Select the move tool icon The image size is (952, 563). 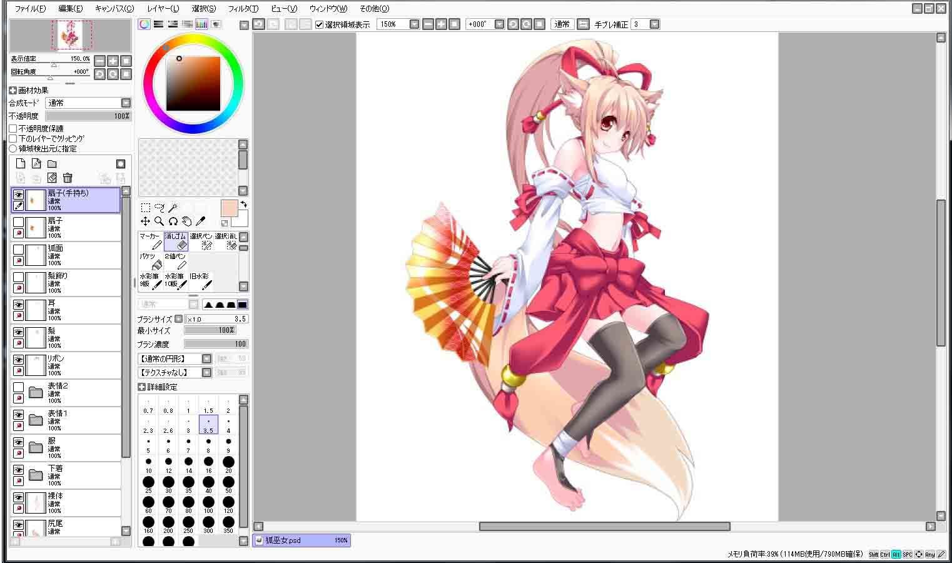pos(145,221)
